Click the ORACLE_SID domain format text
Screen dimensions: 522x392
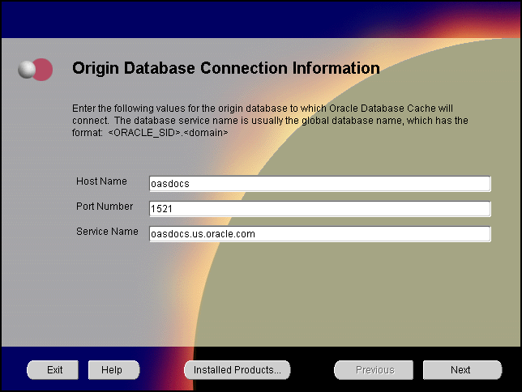pos(168,133)
